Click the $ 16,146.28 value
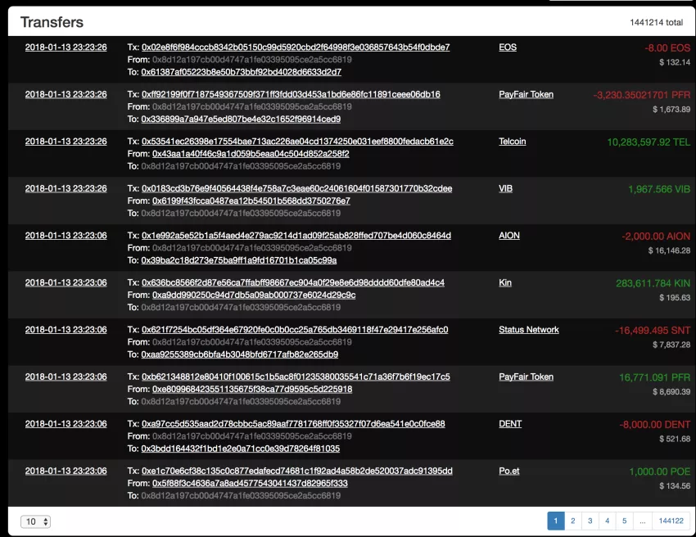The image size is (696, 537). click(x=669, y=250)
